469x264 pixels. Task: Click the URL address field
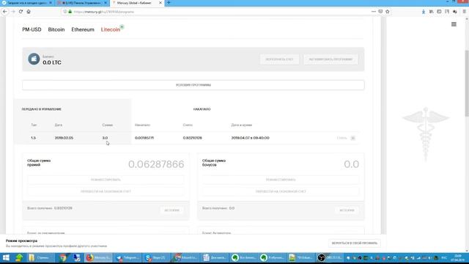click(215, 12)
